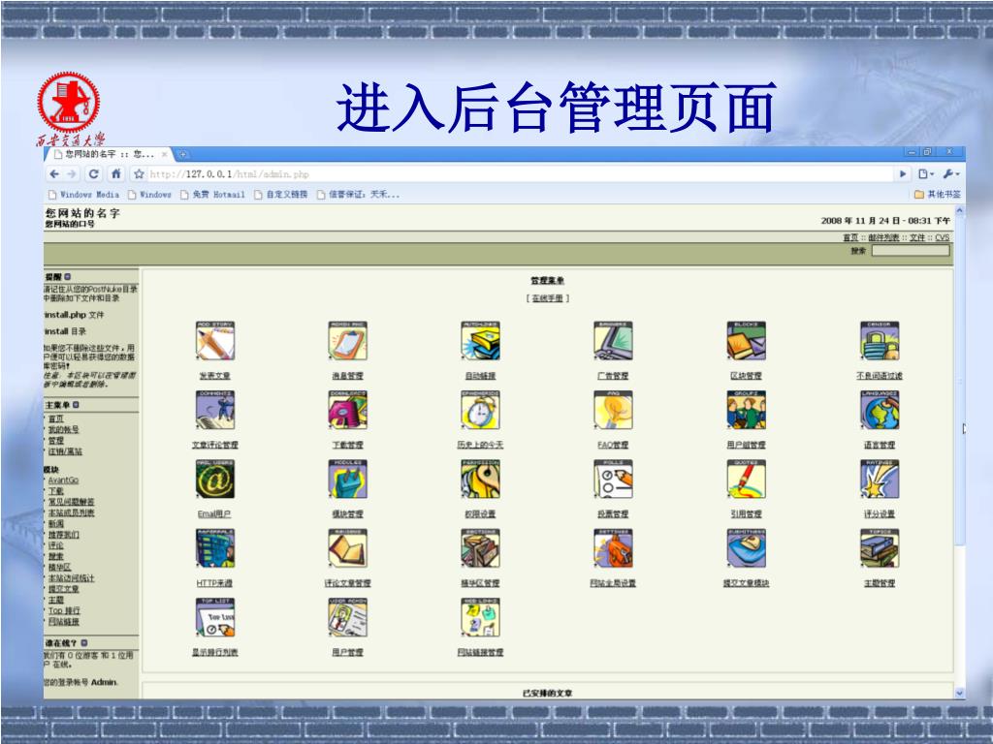
Task: Open the 权限设置 keys icon
Action: coord(480,479)
